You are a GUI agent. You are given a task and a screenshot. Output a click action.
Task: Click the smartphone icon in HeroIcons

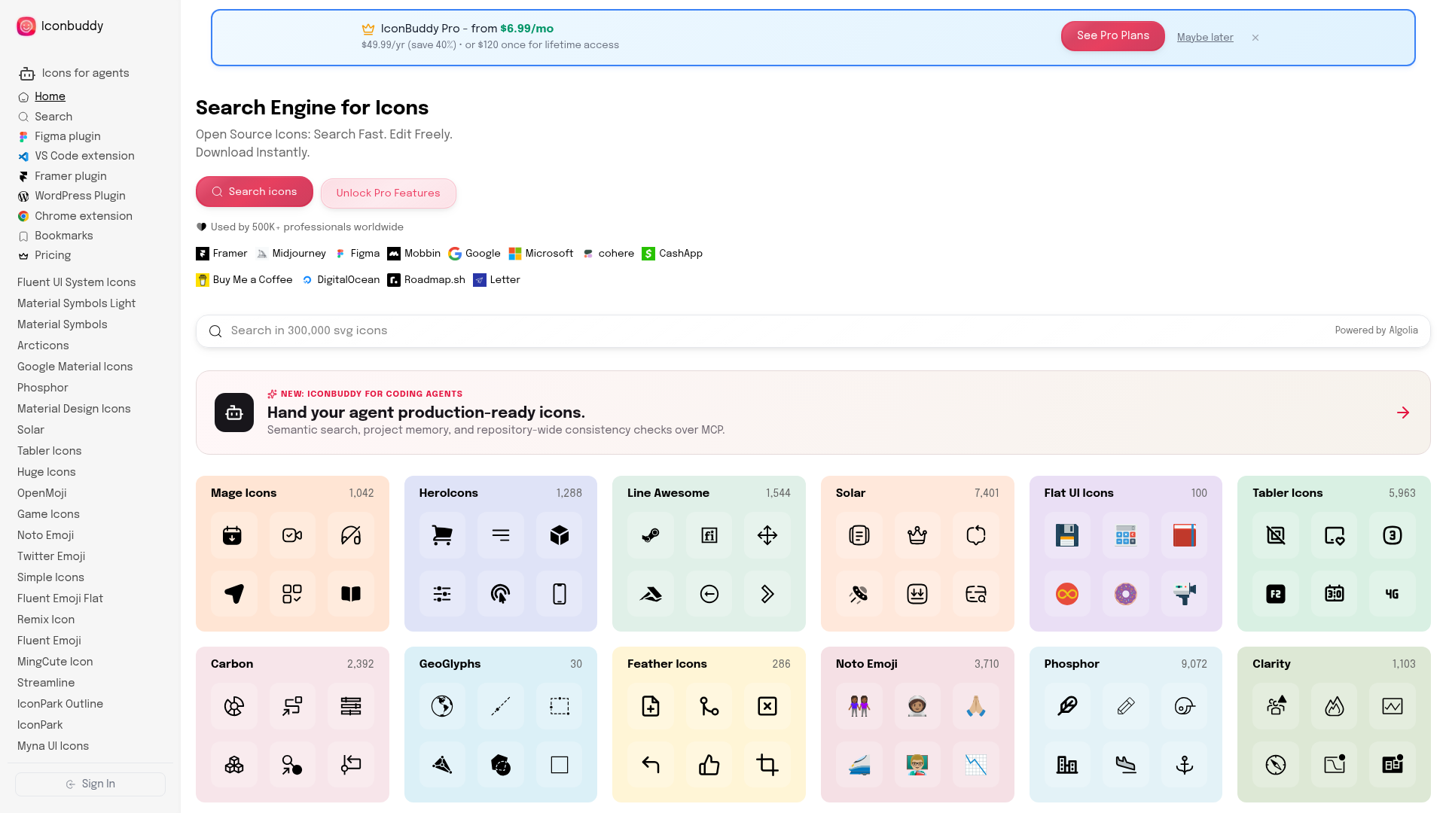560,594
